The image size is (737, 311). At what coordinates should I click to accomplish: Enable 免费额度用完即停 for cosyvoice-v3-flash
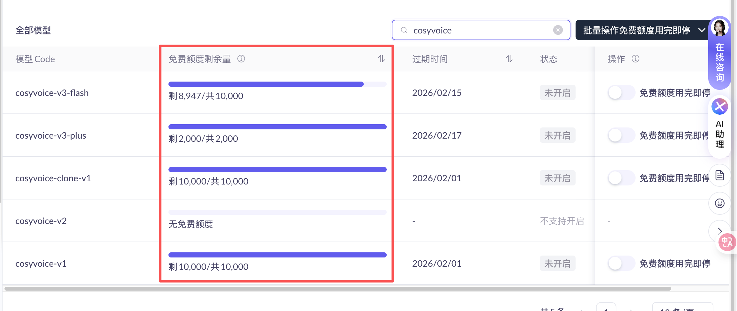pos(621,93)
